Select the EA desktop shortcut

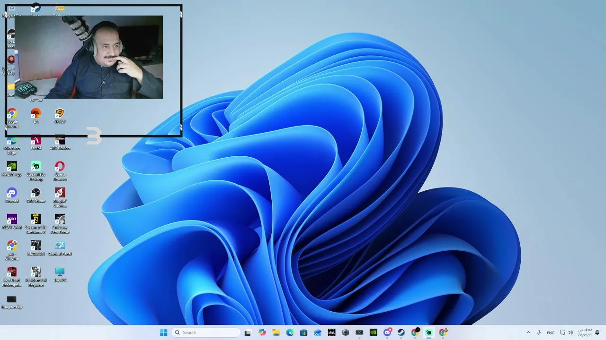pos(36,116)
